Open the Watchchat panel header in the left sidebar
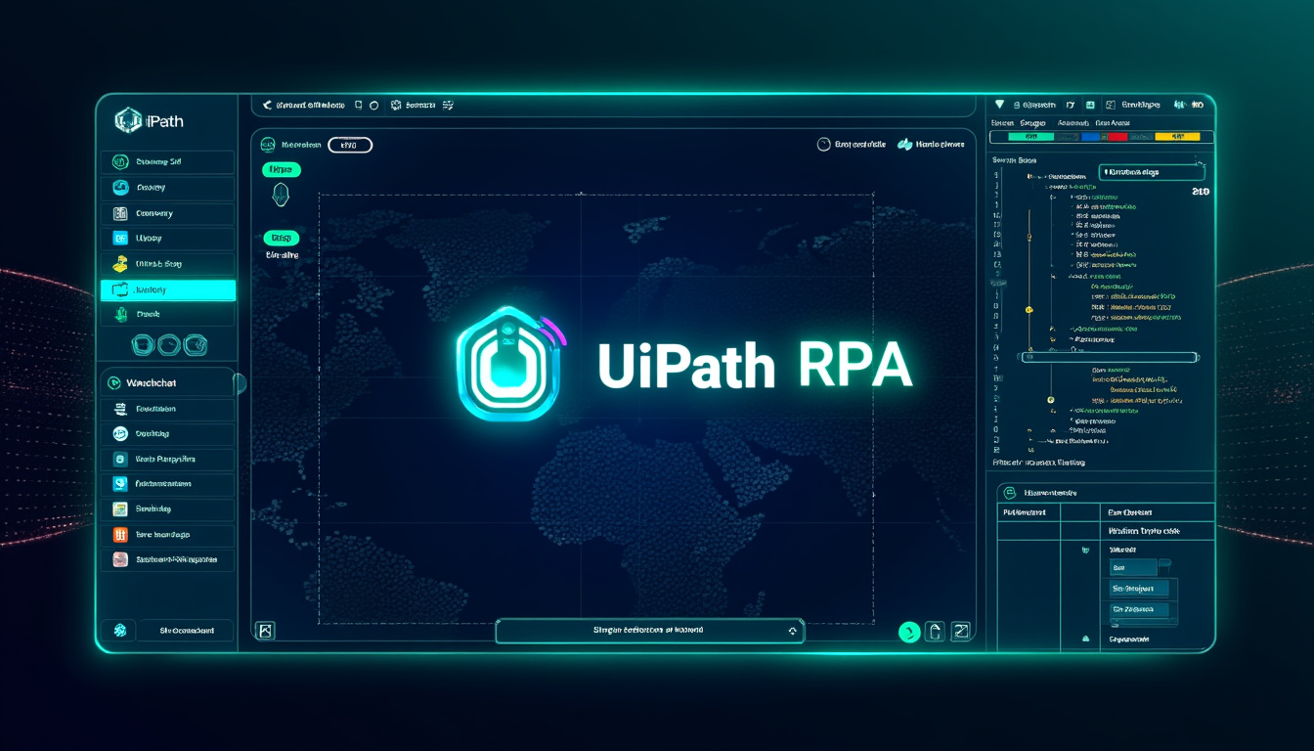Screen dimensions: 1314x751 click(167, 382)
